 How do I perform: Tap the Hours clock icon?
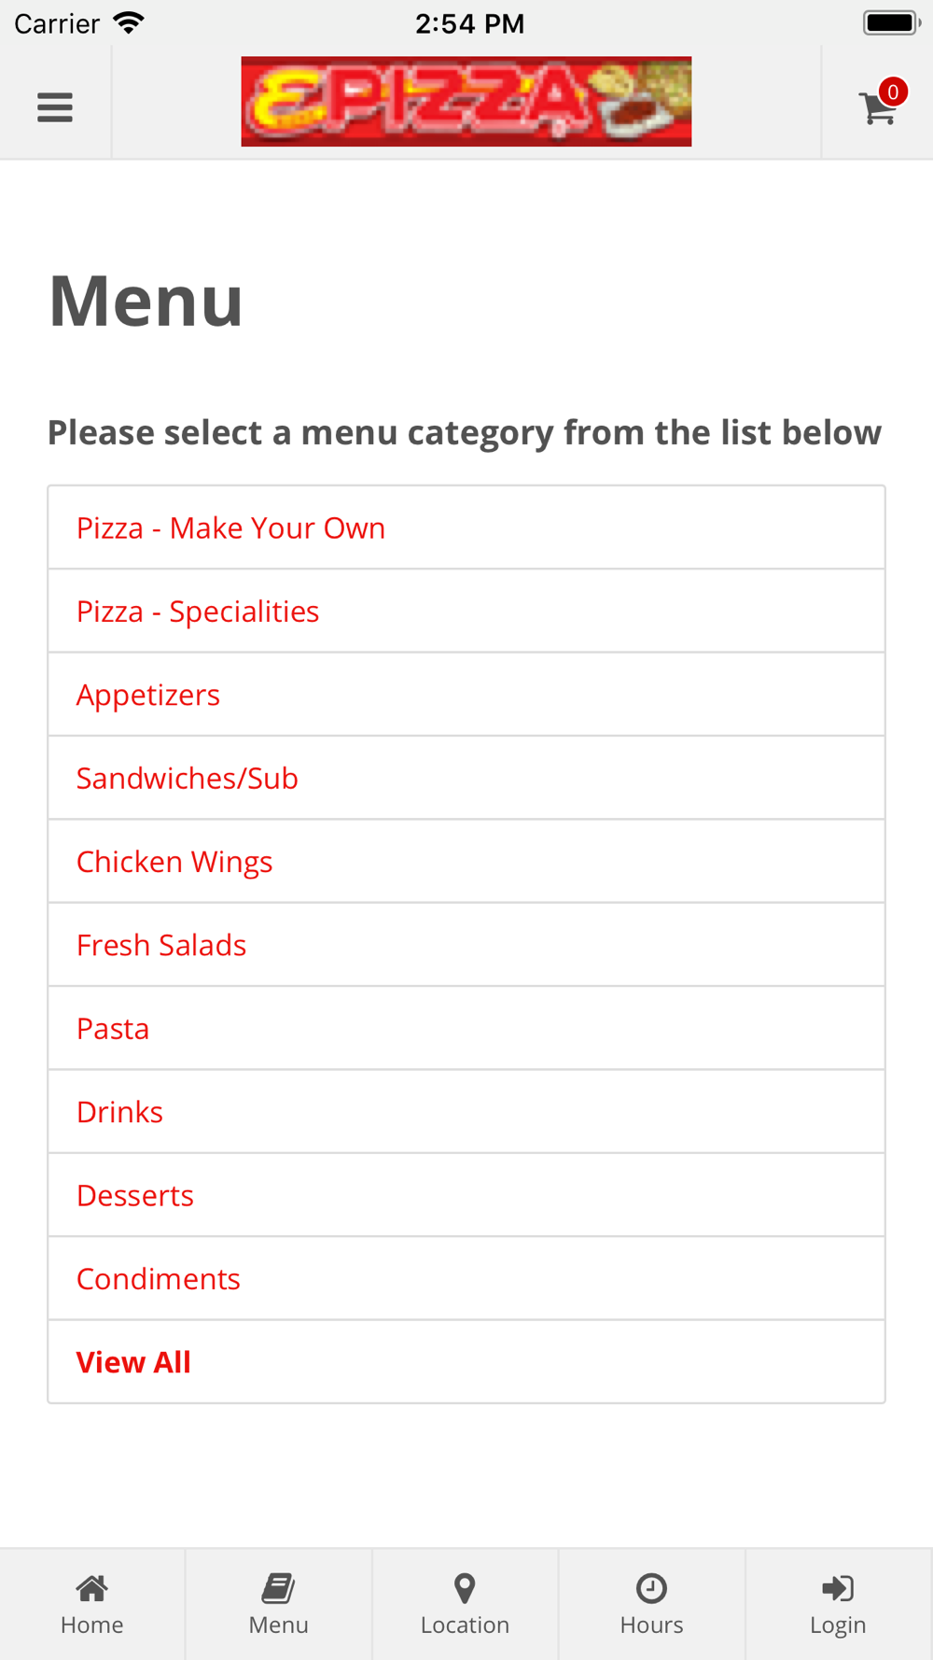(651, 1587)
